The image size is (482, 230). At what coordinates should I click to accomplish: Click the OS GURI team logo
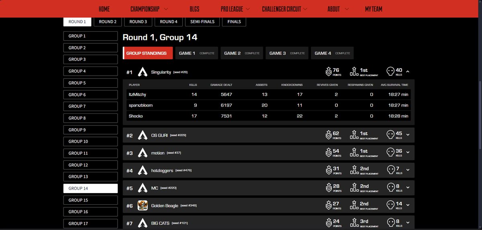tap(143, 135)
